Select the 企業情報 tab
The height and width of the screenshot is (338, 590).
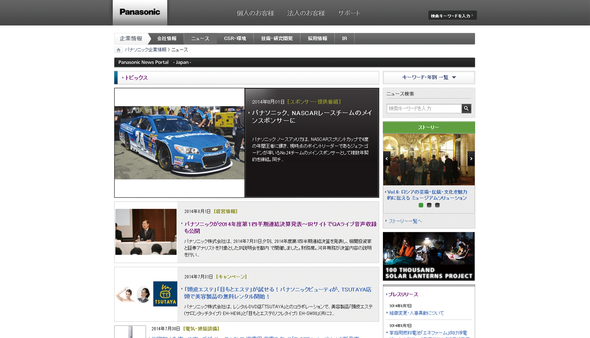tap(131, 39)
